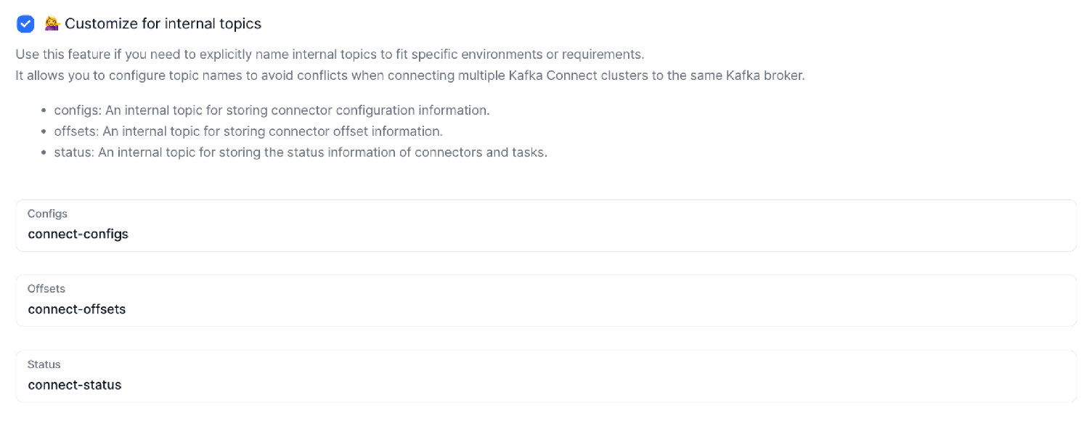The width and height of the screenshot is (1084, 424).
Task: Click the sentence mentioning multiple Kafka Connect clusters
Action: click(x=410, y=76)
